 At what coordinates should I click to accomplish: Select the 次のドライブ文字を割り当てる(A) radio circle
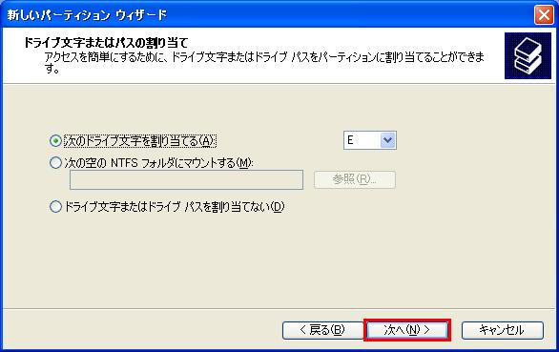click(x=55, y=141)
